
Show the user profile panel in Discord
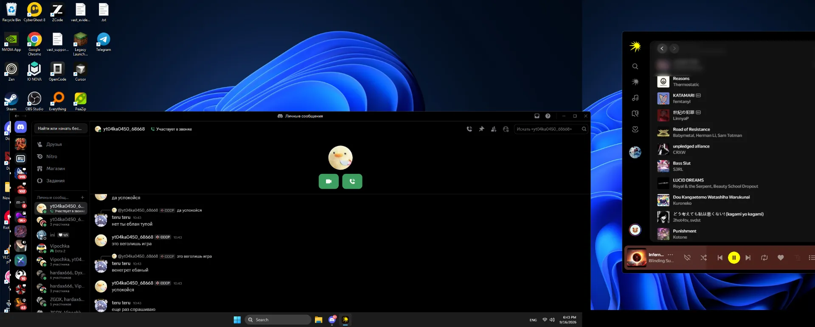506,129
